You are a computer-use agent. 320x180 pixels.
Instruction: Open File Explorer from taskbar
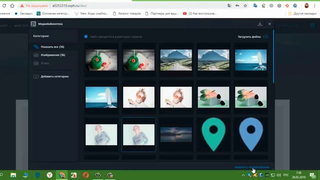tap(13, 175)
